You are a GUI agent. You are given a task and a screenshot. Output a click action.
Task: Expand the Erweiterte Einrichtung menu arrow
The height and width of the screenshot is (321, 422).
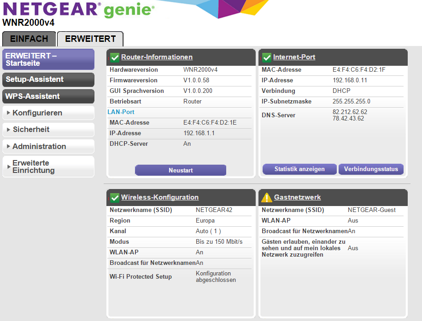[8, 167]
